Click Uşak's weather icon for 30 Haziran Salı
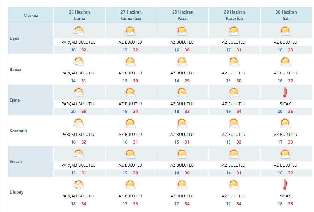Screen dimensions: 314x212 286,31
